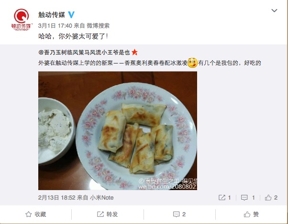
Task: Open the comments button showing 2
Action: tap(179, 214)
